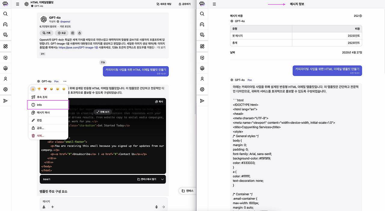Select Info in message menu
The width and height of the screenshot is (385, 211).
48,105
